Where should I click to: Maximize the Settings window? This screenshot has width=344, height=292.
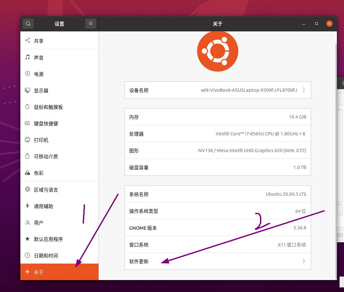coord(316,24)
